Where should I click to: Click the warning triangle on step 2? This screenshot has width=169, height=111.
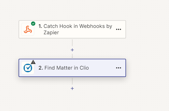[33, 62]
